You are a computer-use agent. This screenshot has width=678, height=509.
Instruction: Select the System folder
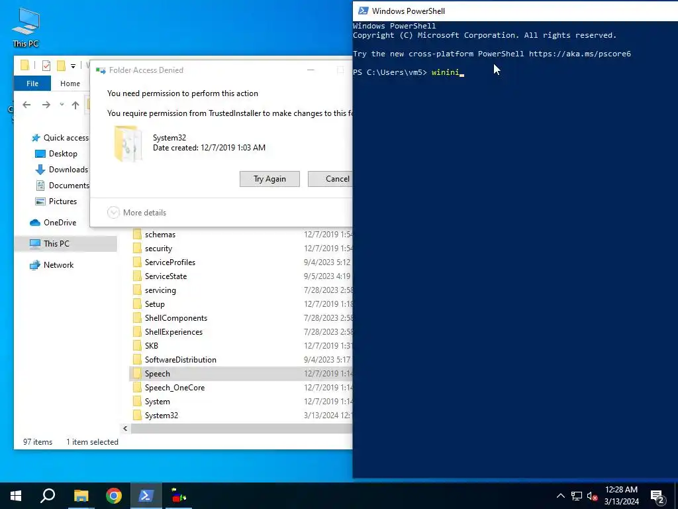coord(241,402)
